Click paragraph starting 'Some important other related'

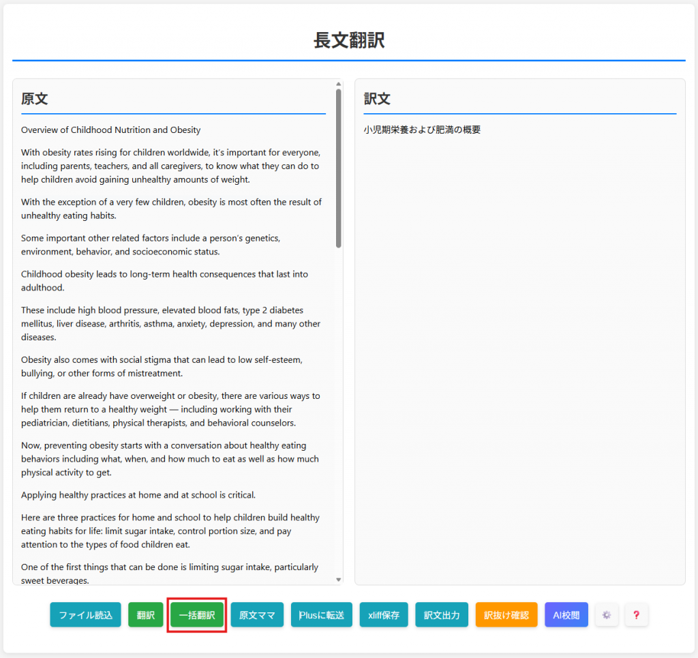click(151, 245)
